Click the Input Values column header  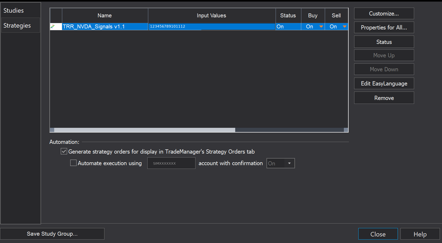tap(212, 16)
